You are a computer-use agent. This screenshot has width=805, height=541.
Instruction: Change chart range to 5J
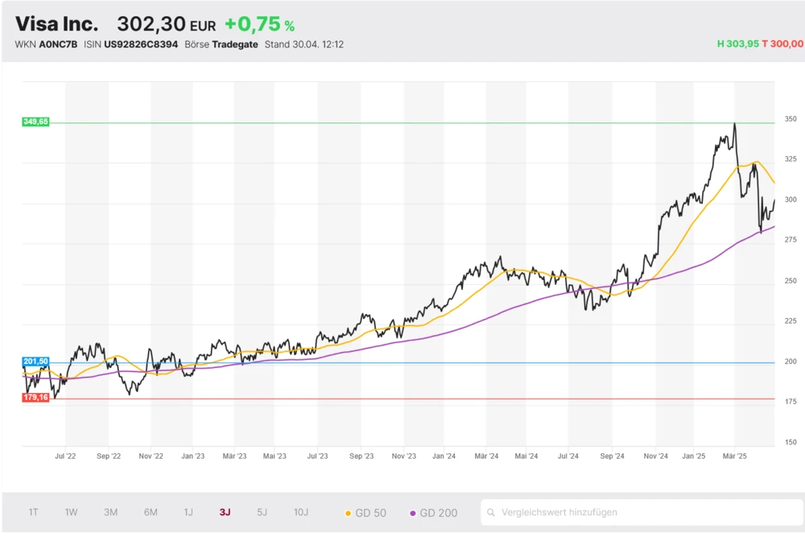(262, 512)
